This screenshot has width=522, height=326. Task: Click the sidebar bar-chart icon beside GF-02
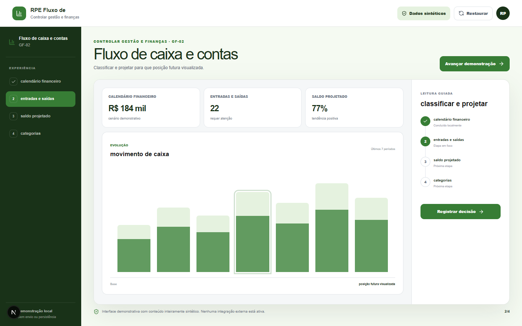pos(12,42)
